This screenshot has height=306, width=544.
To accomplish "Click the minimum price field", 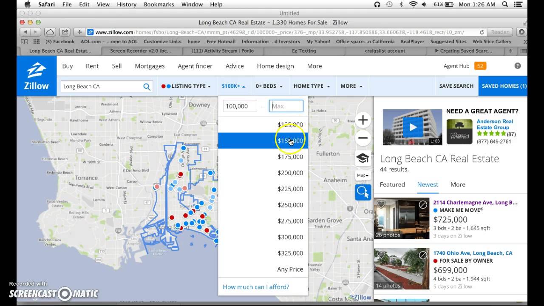I will pyautogui.click(x=240, y=106).
